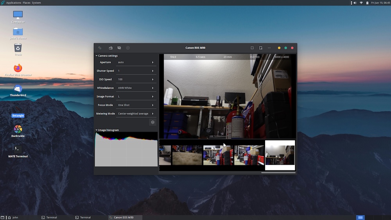Click the battery tray icon
This screenshot has height=220, width=391.
click(367, 3)
